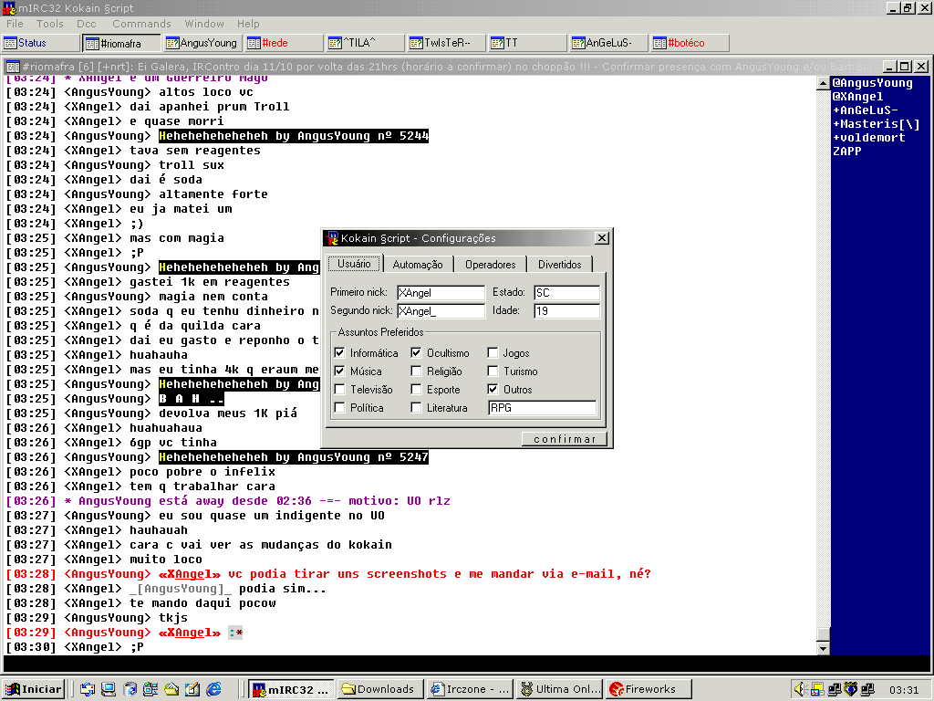Open the Commands menu
The width and height of the screenshot is (934, 701).
[141, 24]
